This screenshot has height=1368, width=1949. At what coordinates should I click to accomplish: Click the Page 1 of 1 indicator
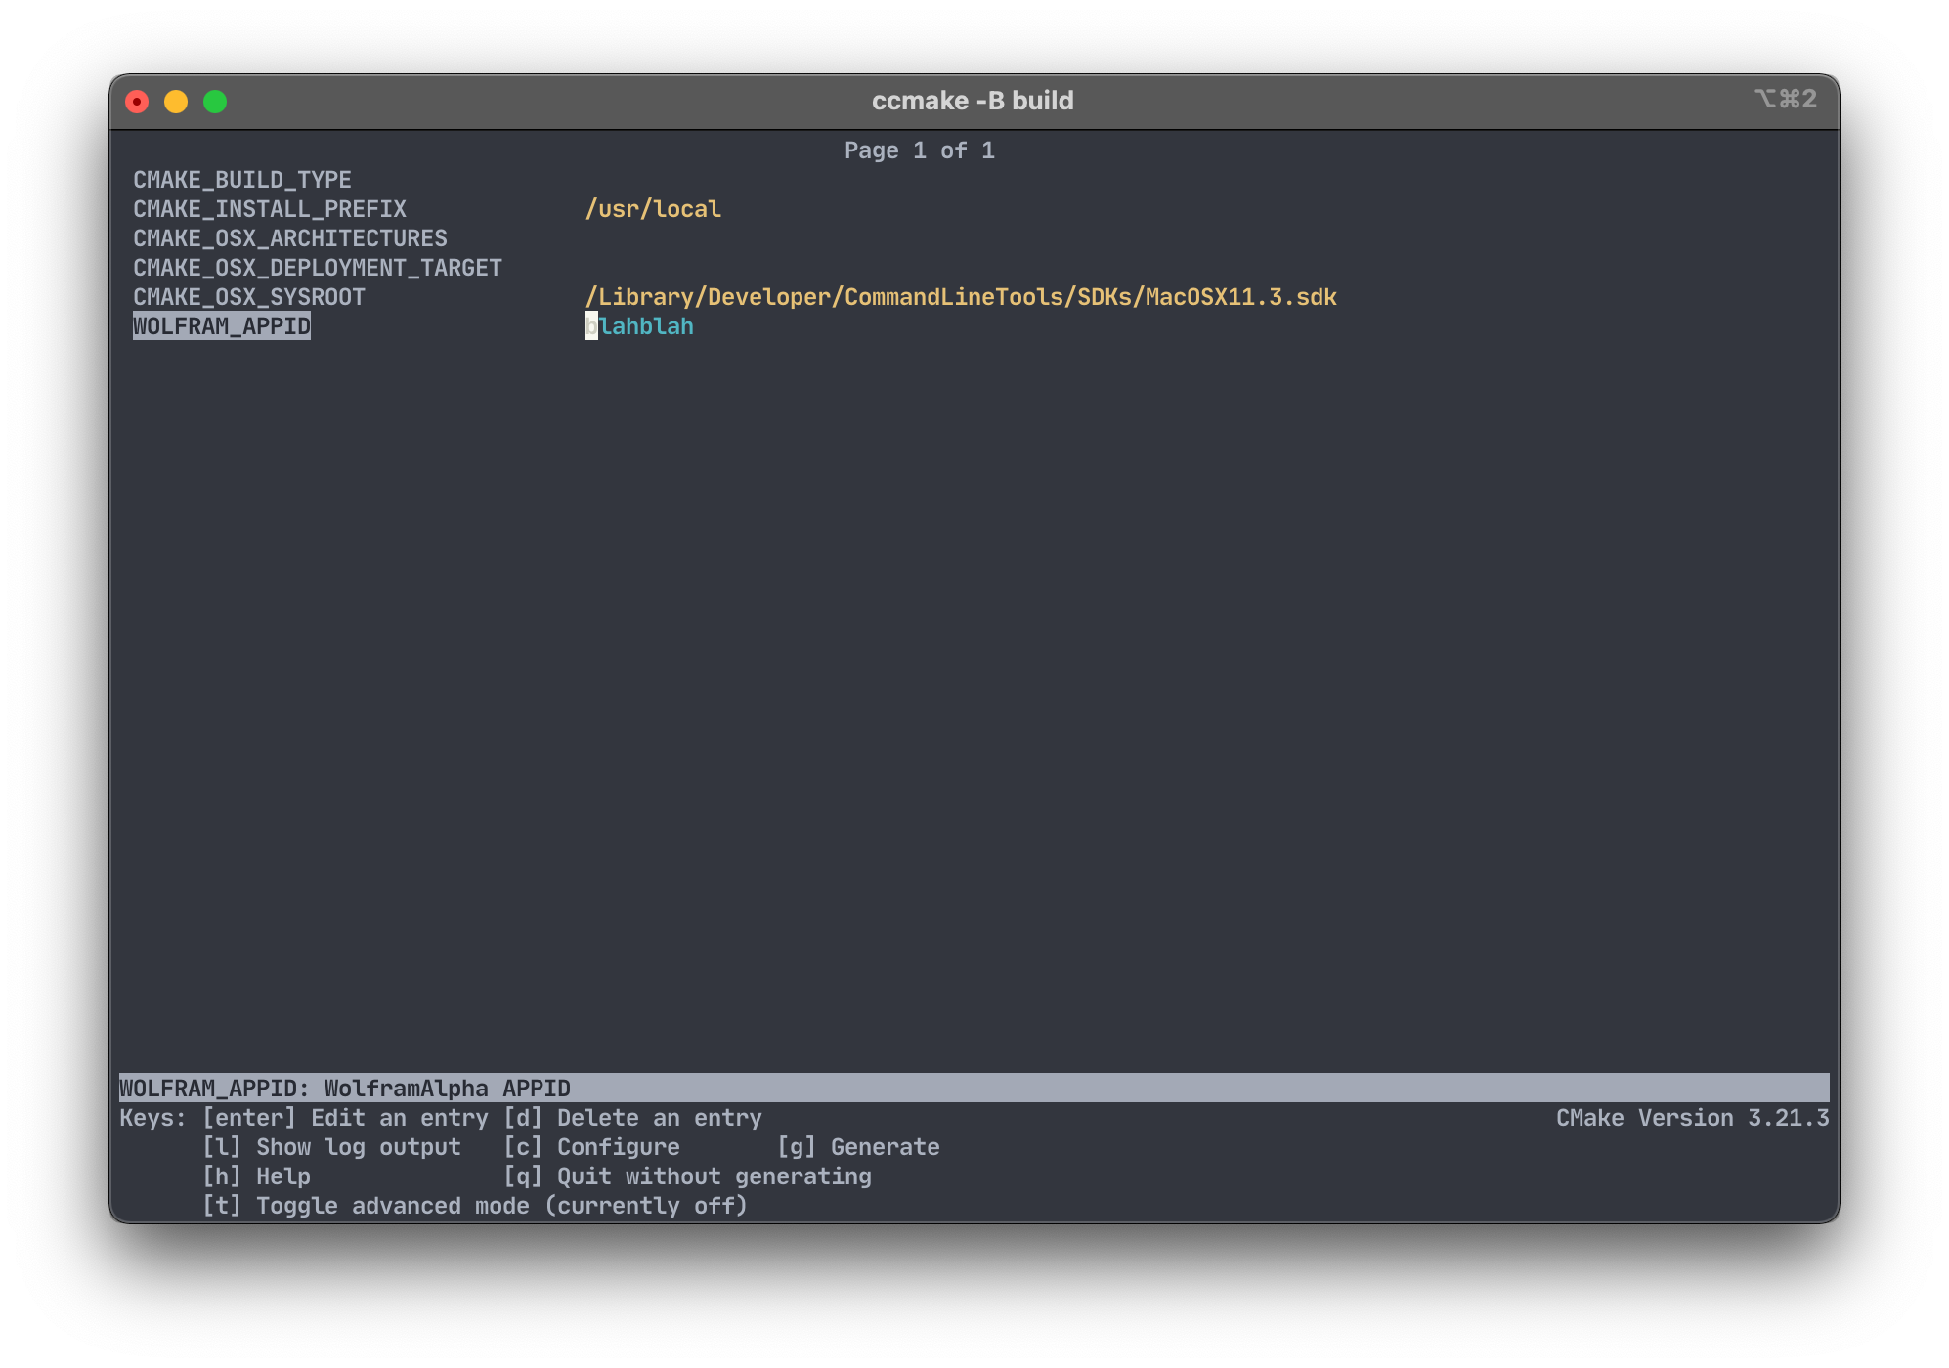click(x=919, y=150)
